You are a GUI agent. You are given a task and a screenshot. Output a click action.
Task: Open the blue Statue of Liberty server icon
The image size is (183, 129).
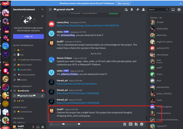click(5, 46)
